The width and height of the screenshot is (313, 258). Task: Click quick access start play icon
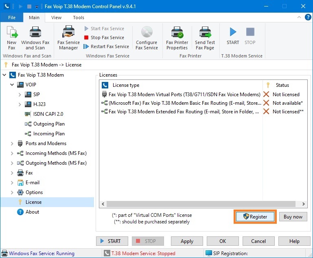coord(20,7)
